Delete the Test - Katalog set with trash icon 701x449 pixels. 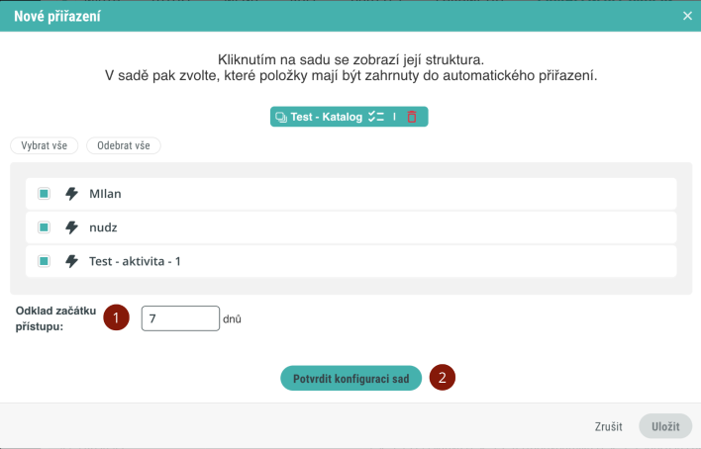412,117
